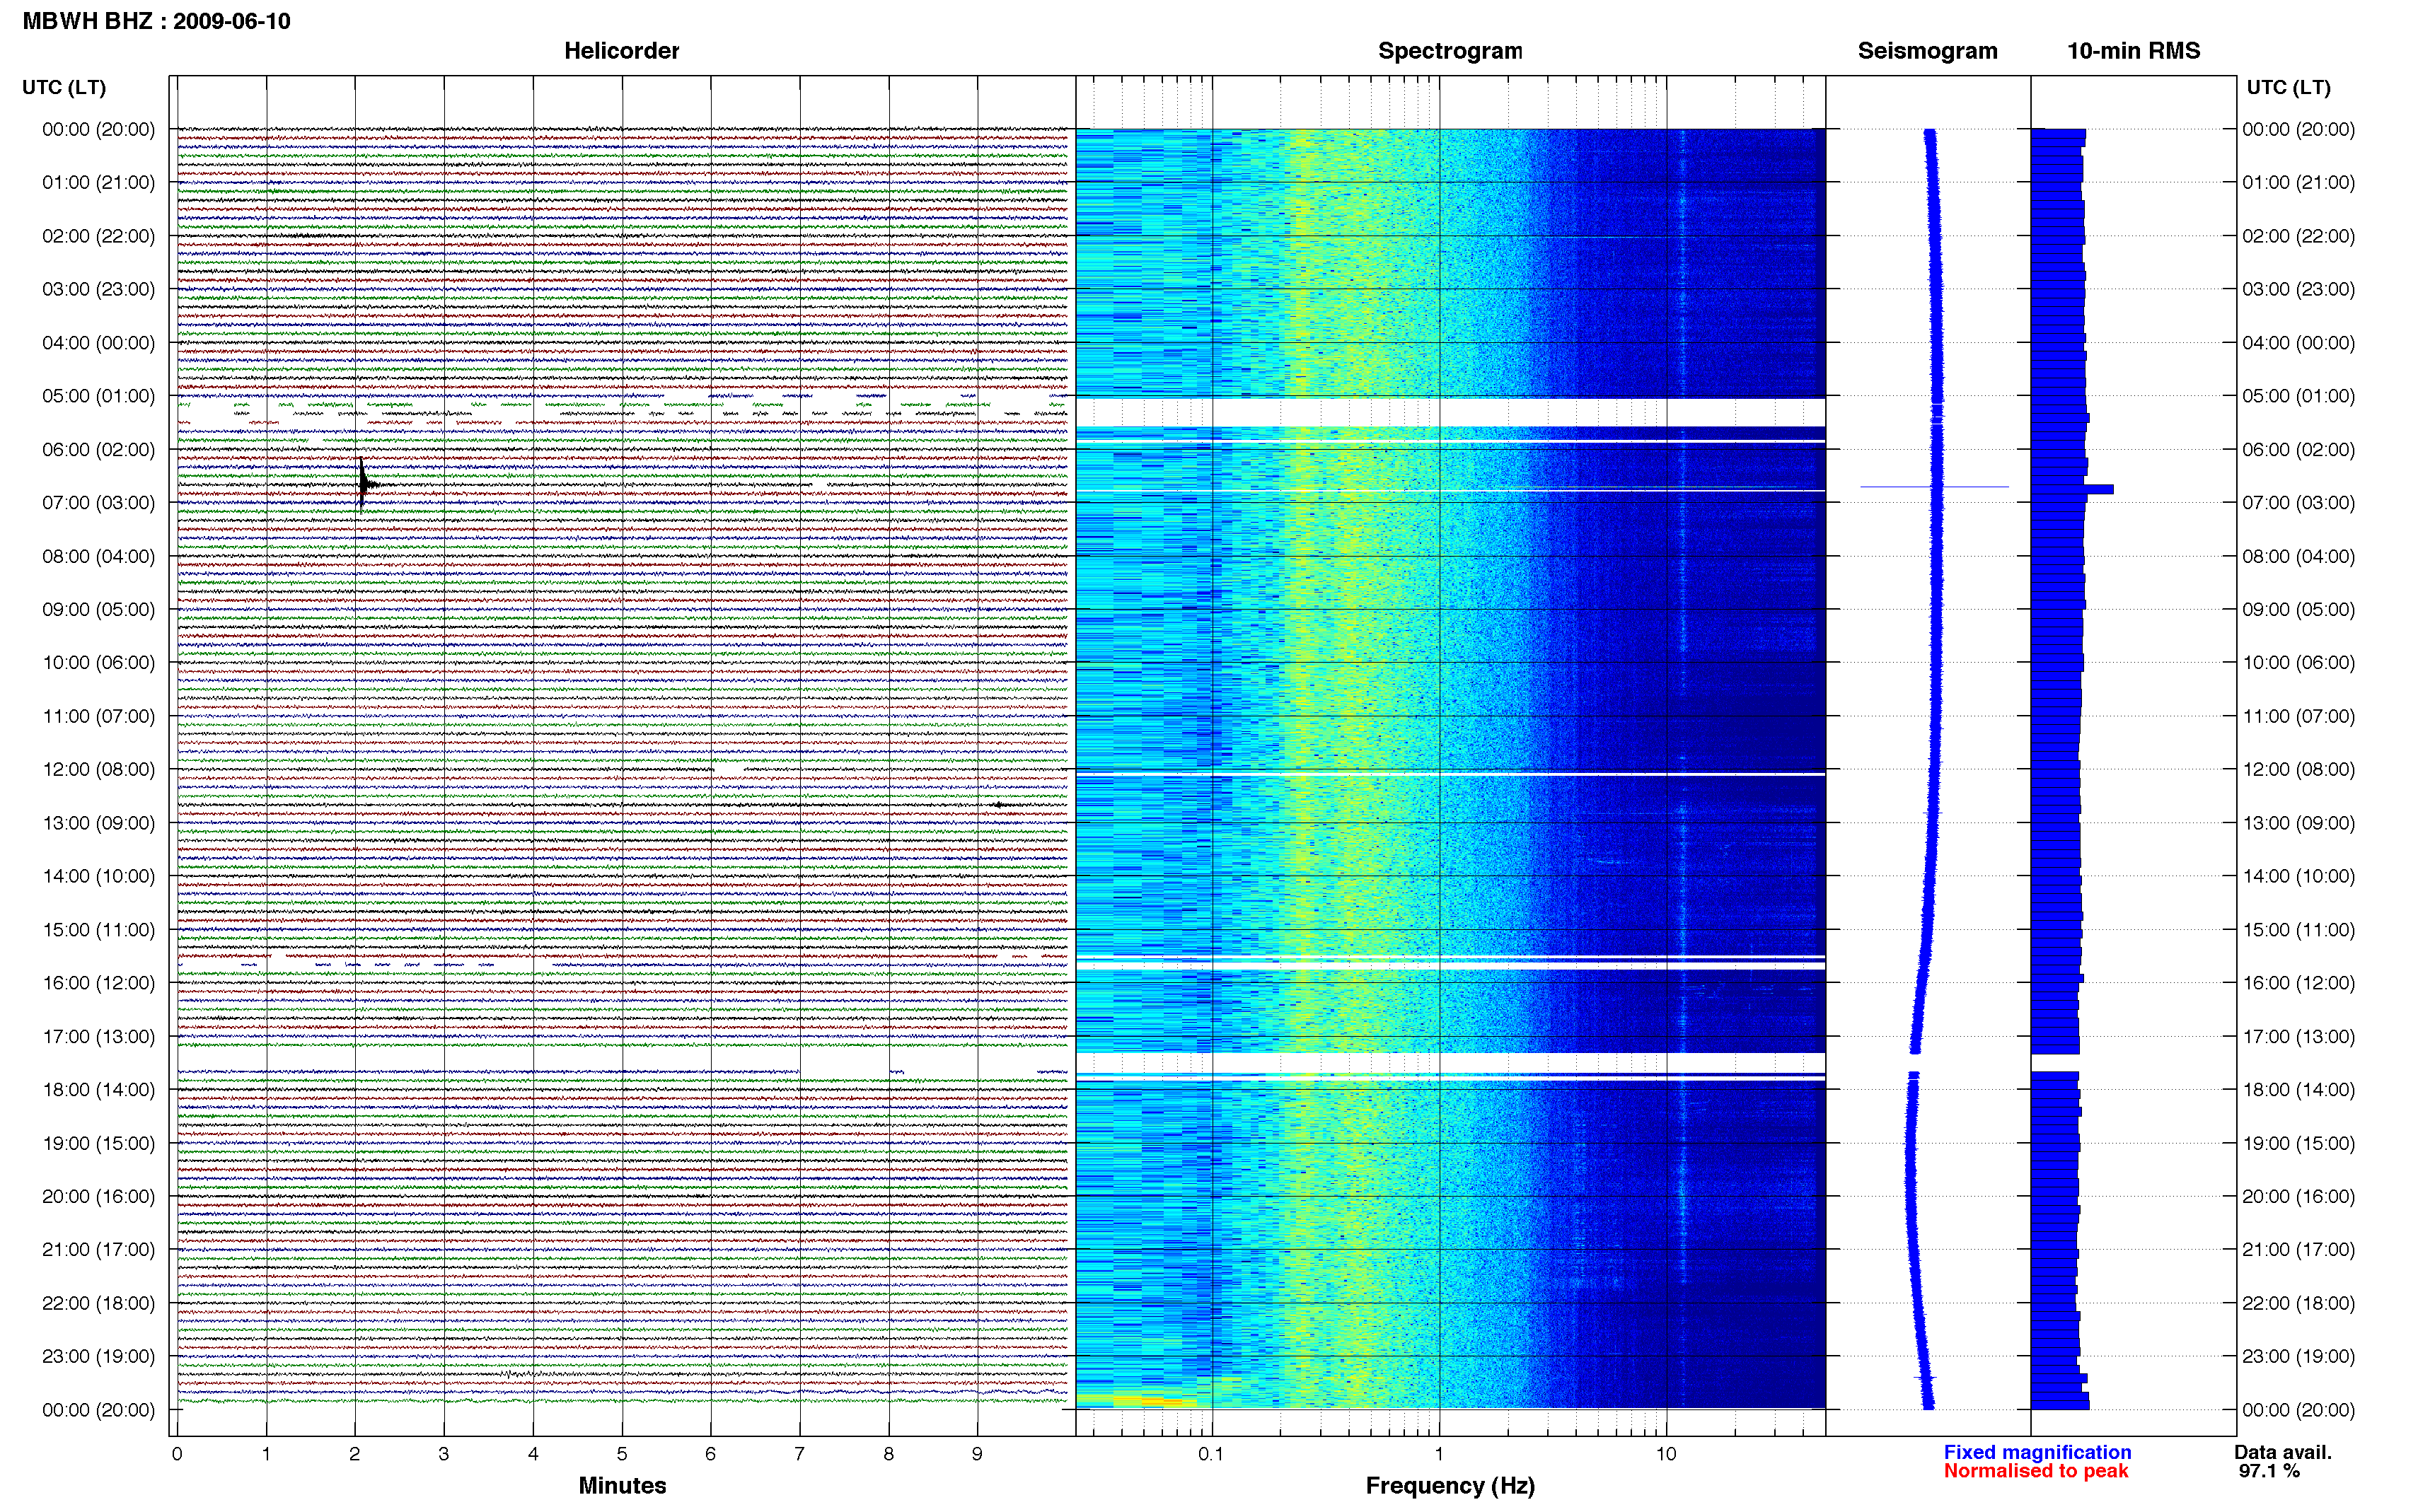The width and height of the screenshot is (2418, 1512).
Task: Click the white data gap in the spectrogram near 05:10
Action: pos(1450,412)
